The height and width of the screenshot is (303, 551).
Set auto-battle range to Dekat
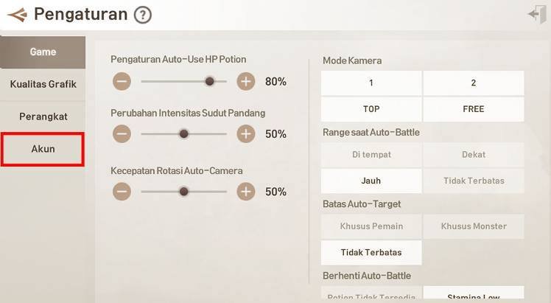tap(474, 155)
